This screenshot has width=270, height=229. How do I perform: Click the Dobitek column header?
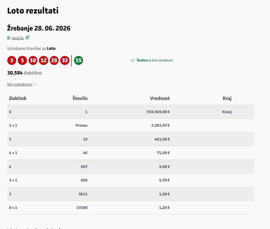click(x=18, y=98)
